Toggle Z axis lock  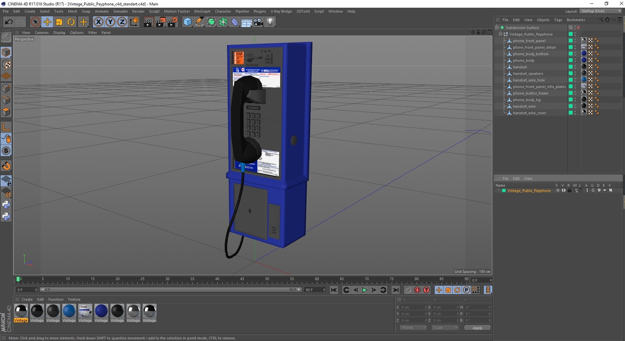tap(122, 22)
